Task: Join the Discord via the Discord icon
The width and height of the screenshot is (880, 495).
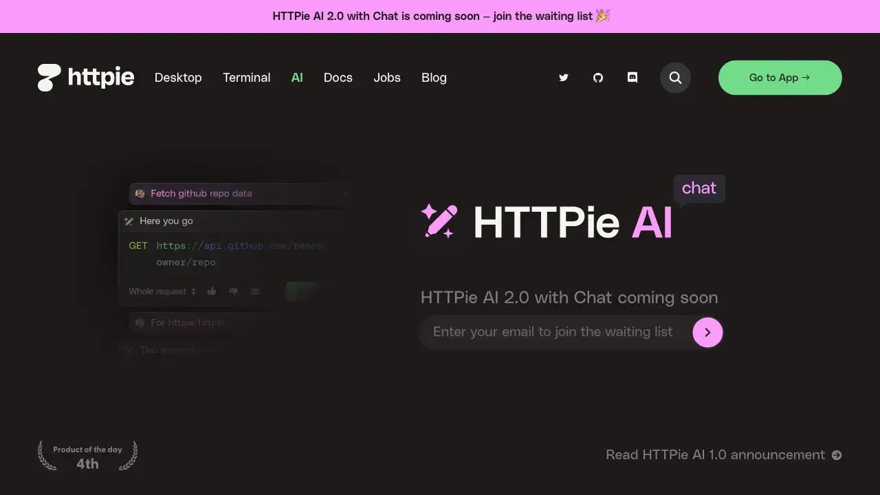Action: coord(632,78)
